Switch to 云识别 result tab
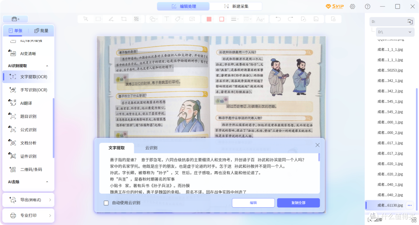The image size is (419, 225). [151, 148]
